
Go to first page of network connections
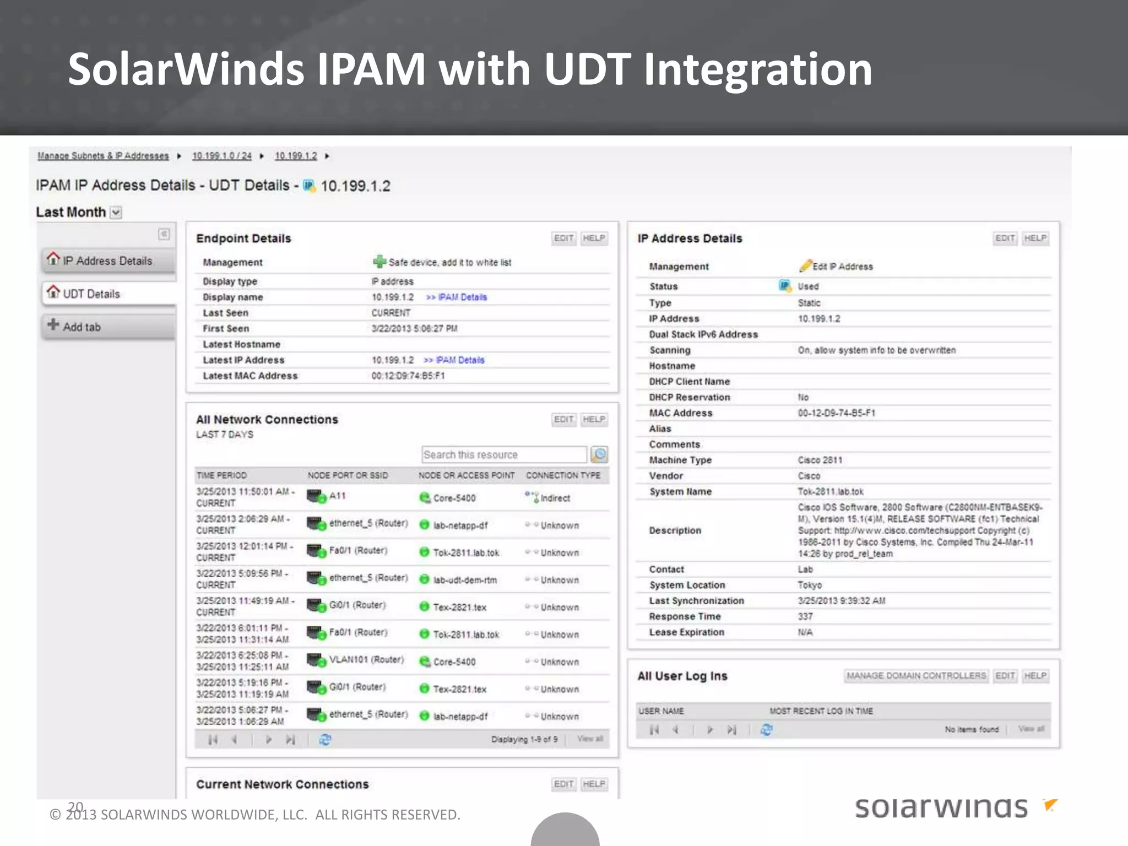click(x=213, y=740)
